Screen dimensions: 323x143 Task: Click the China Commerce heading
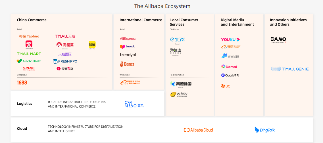pyautogui.click(x=32, y=20)
